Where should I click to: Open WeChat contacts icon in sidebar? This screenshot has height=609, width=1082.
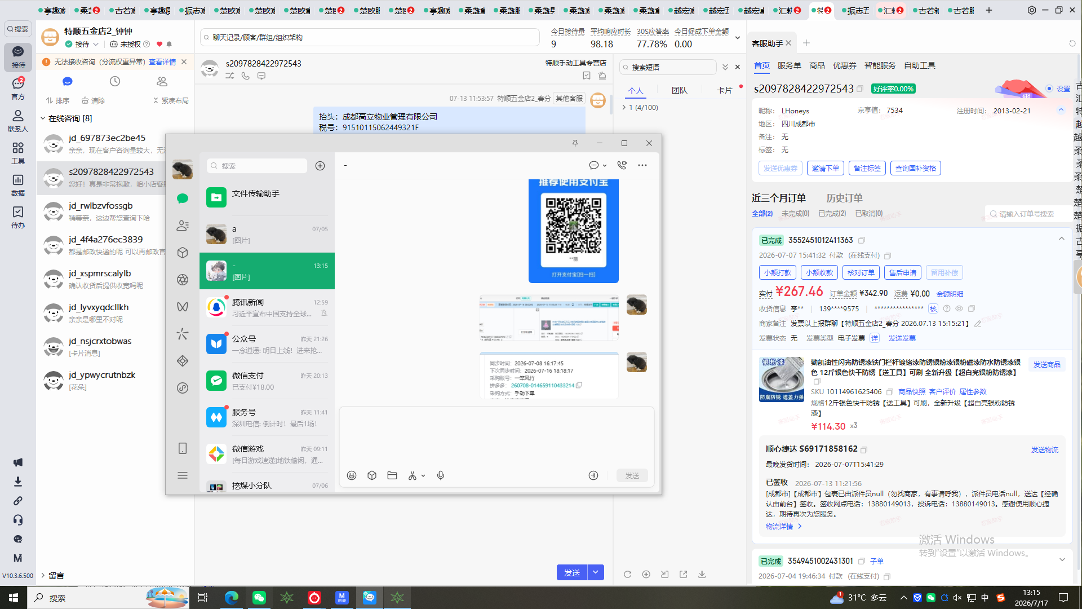pyautogui.click(x=182, y=226)
